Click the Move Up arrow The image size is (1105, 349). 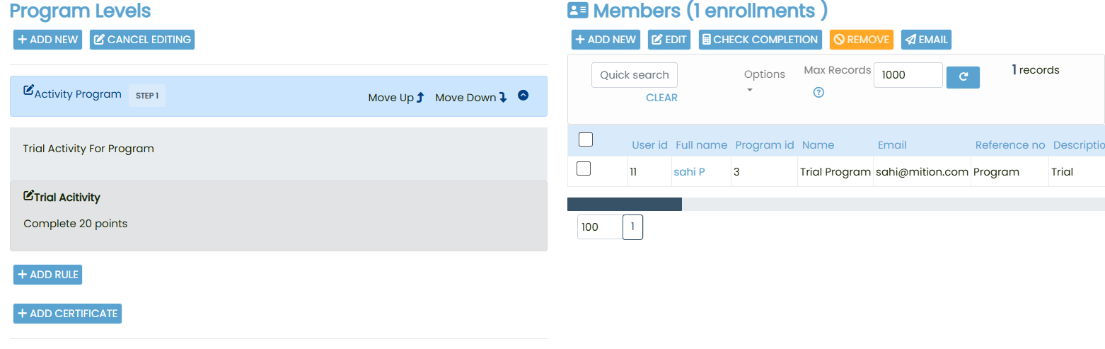(420, 98)
